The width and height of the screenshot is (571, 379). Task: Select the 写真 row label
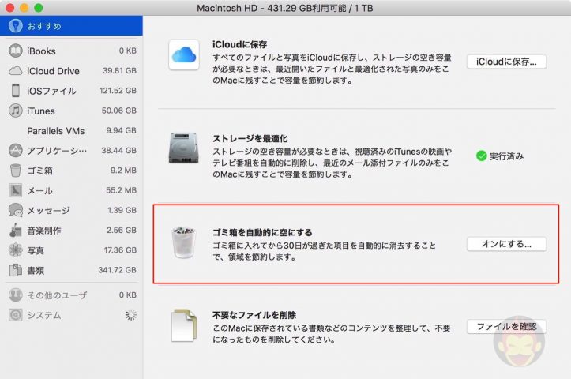point(36,250)
